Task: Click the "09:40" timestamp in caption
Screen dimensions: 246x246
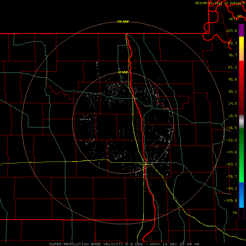Action: [194, 244]
